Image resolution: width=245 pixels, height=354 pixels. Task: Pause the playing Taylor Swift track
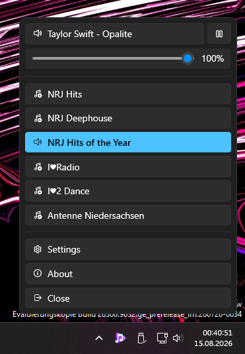pos(219,34)
